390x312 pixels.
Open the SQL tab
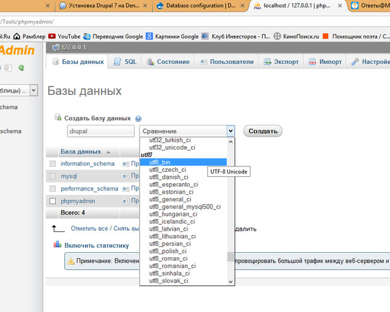point(125,62)
